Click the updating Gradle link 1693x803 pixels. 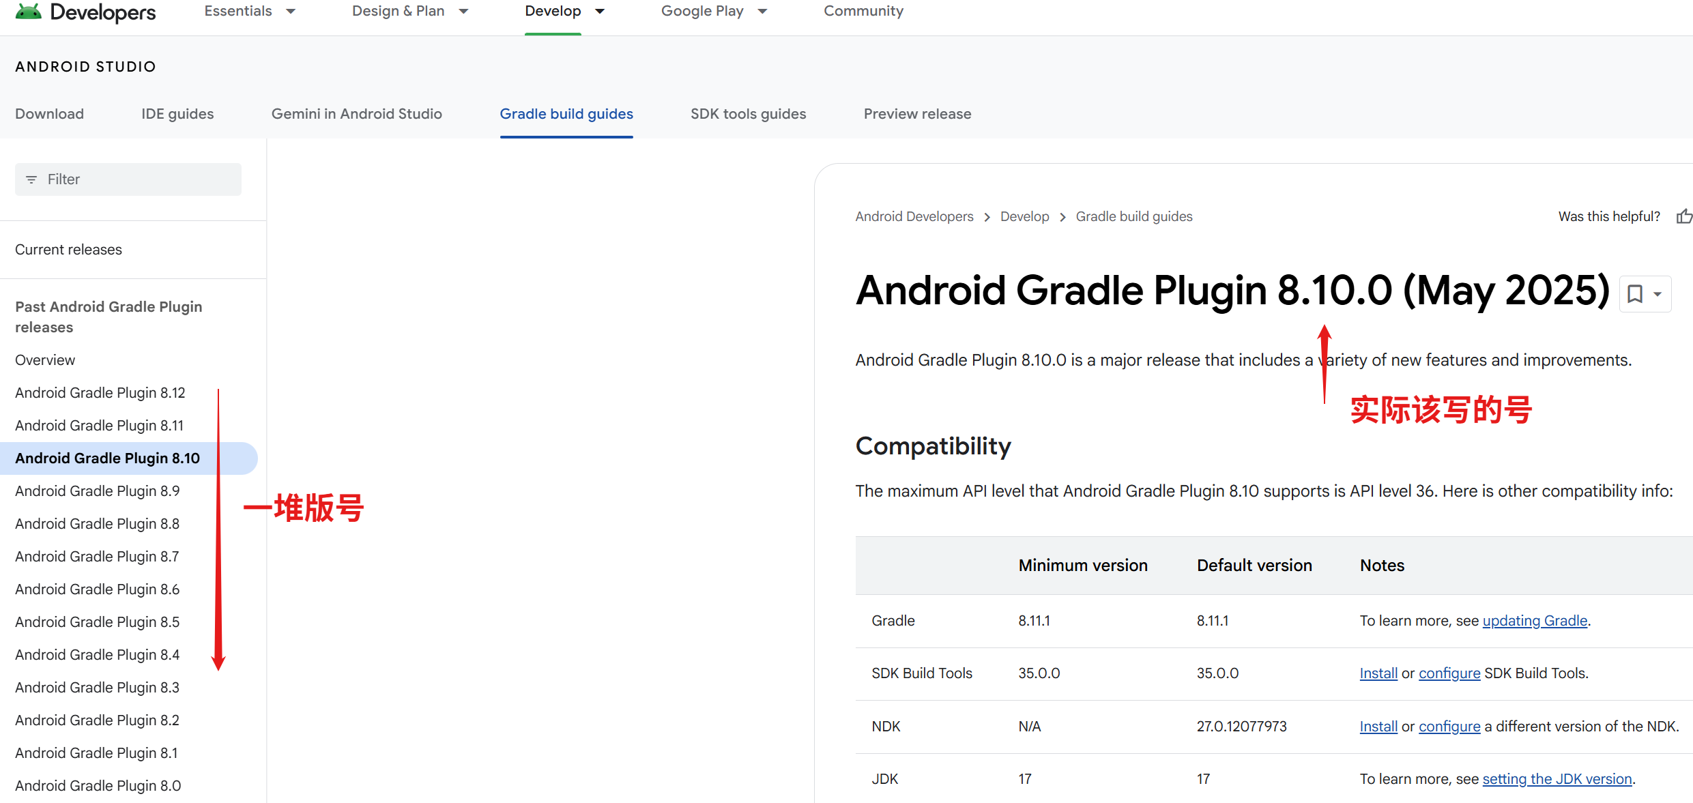(x=1535, y=621)
